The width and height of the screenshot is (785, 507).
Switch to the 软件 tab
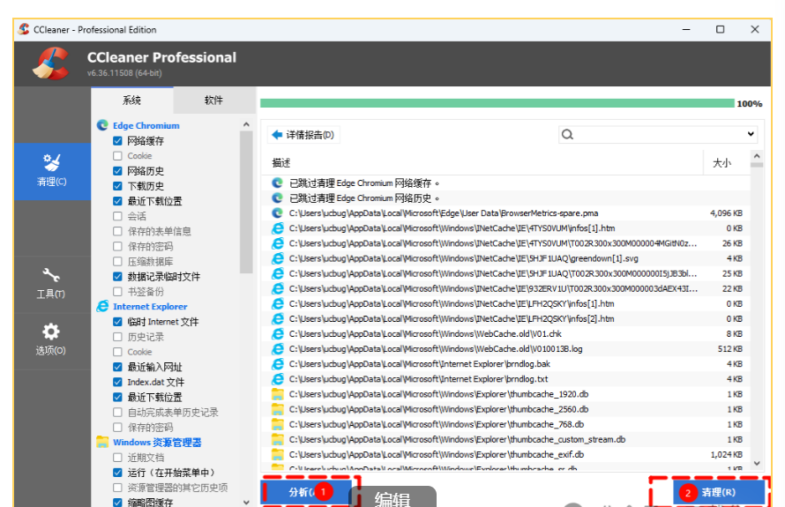click(x=213, y=101)
